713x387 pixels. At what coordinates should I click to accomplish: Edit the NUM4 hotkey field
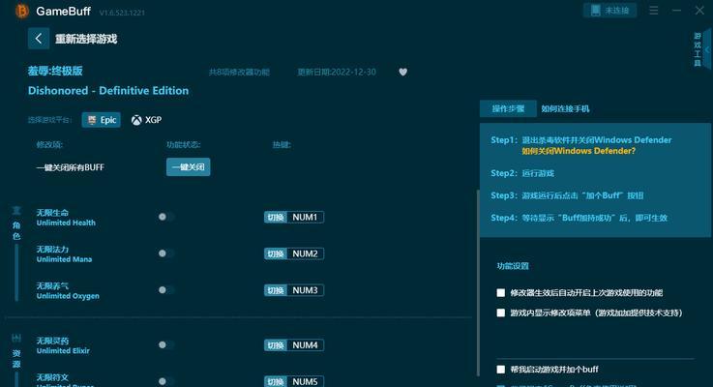point(305,345)
